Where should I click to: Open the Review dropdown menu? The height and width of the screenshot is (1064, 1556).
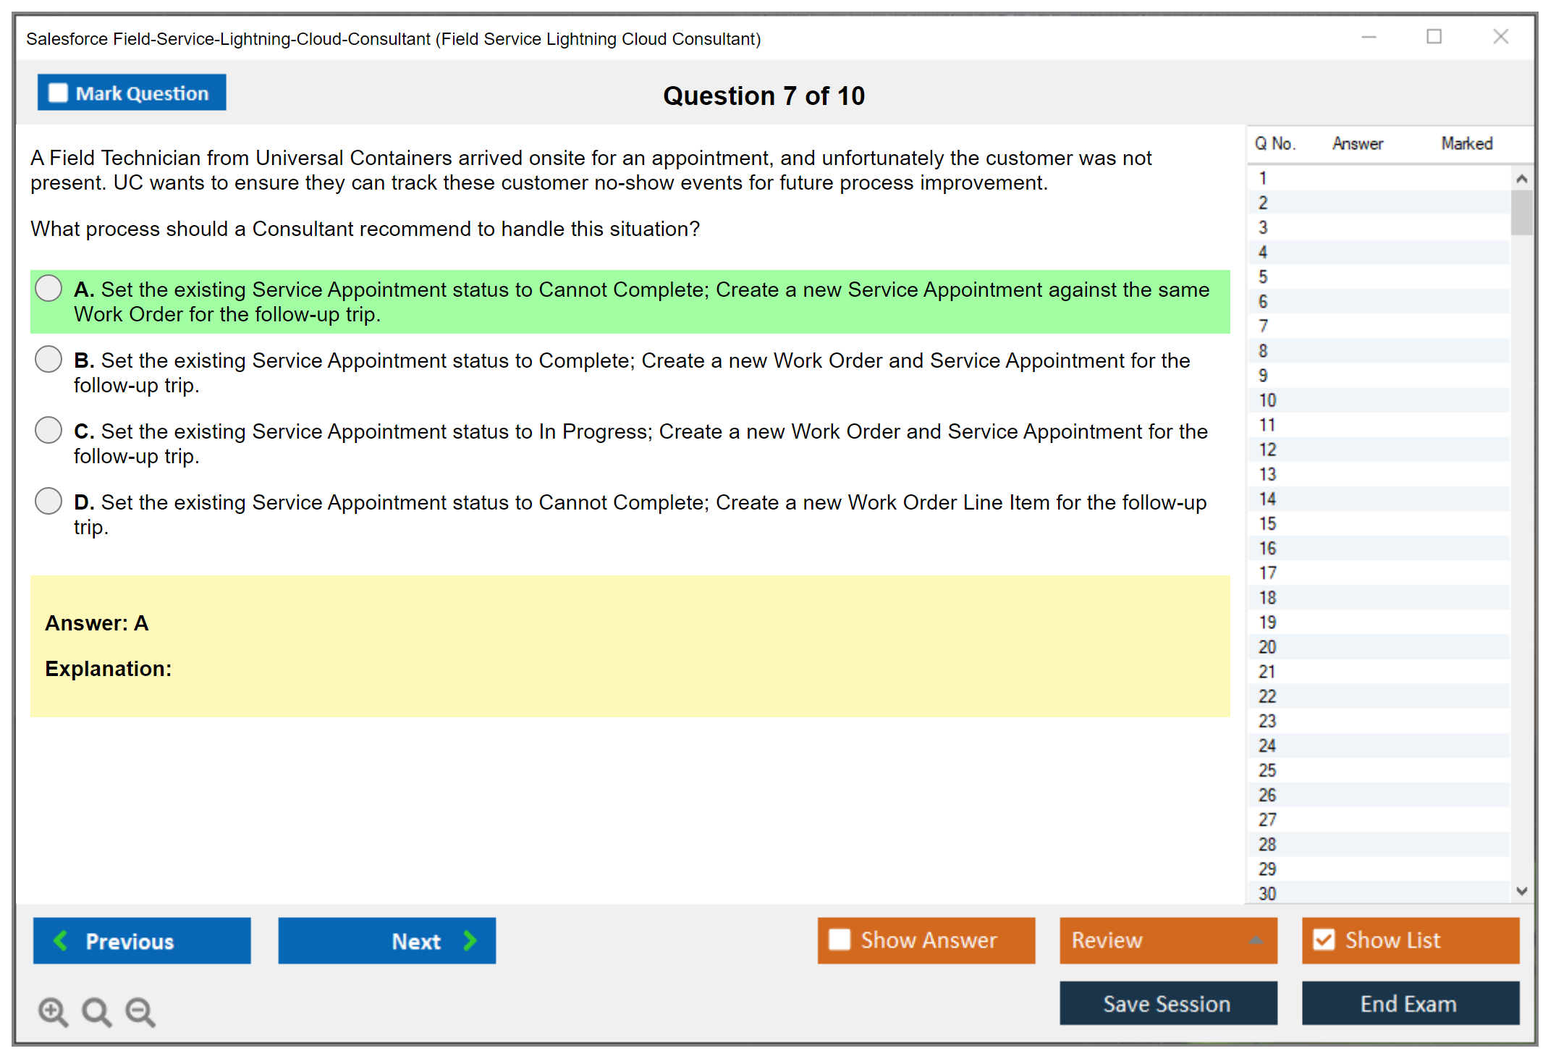pyautogui.click(x=1256, y=940)
